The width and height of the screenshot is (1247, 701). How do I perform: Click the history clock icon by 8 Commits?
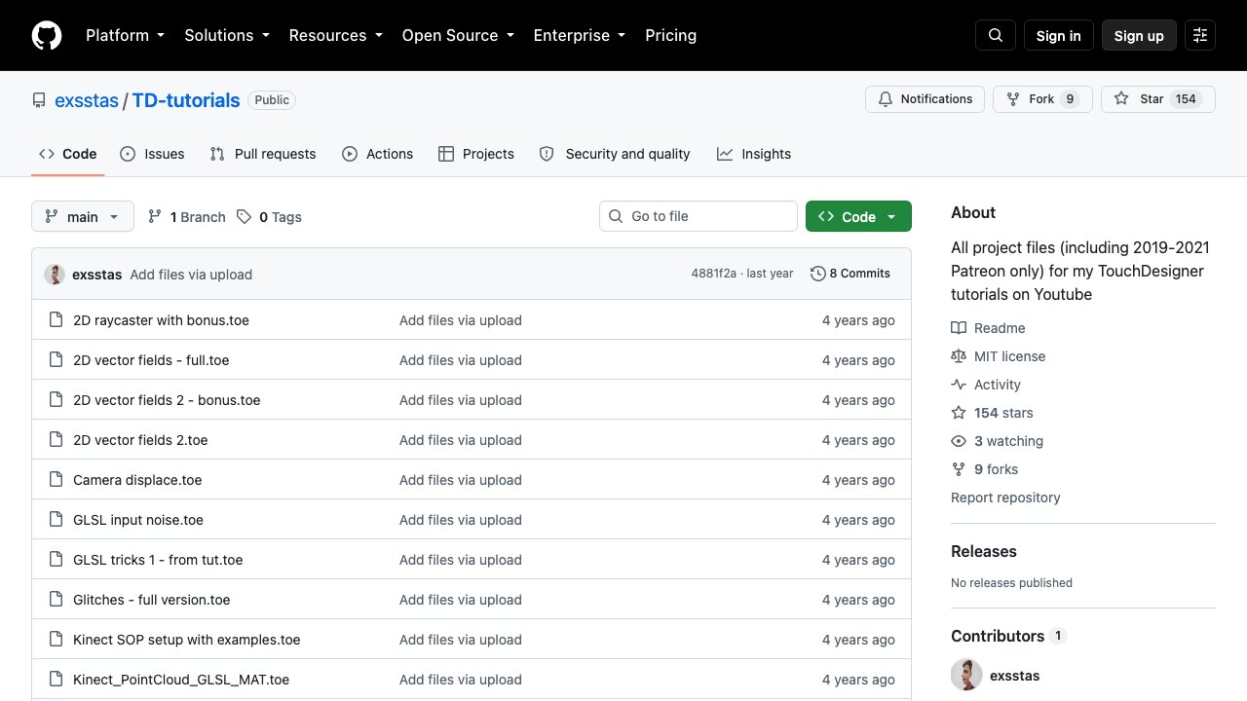(818, 274)
